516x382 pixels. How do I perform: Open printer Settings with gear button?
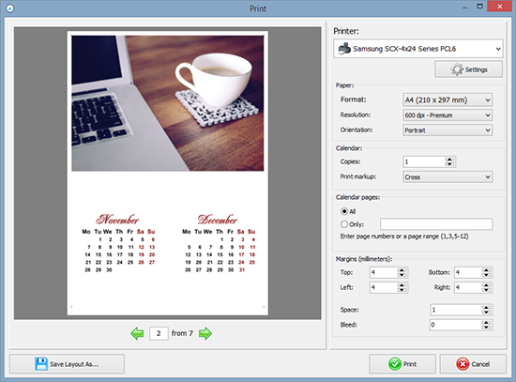click(x=468, y=69)
